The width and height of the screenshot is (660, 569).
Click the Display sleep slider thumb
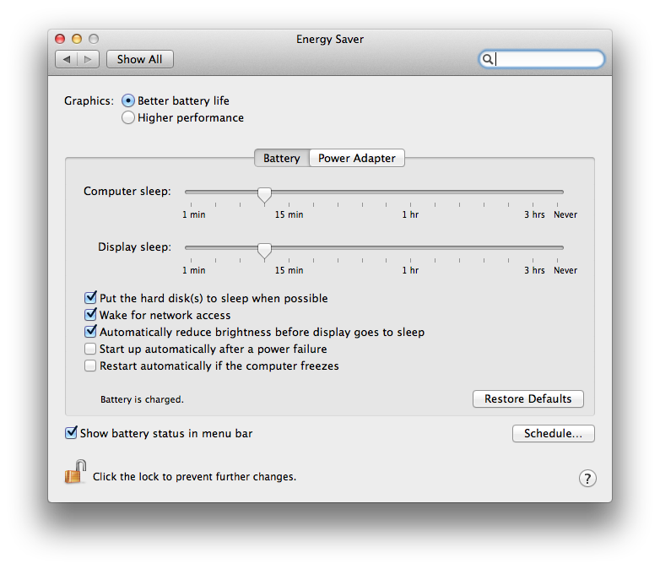pyautogui.click(x=264, y=251)
